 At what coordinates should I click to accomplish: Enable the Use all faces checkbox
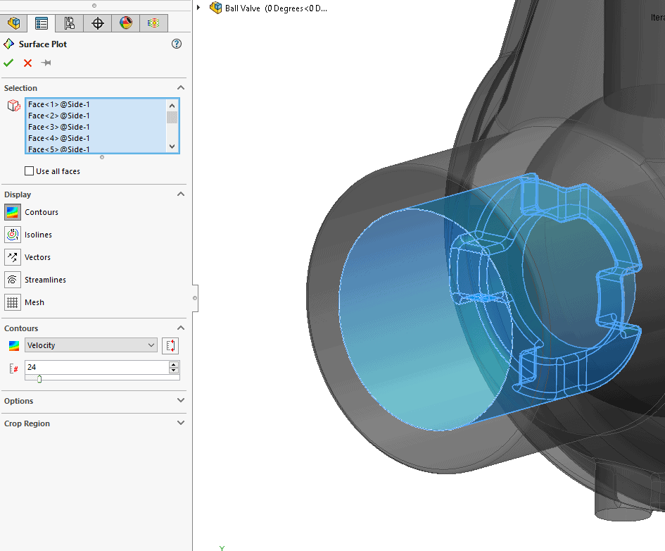pos(30,171)
